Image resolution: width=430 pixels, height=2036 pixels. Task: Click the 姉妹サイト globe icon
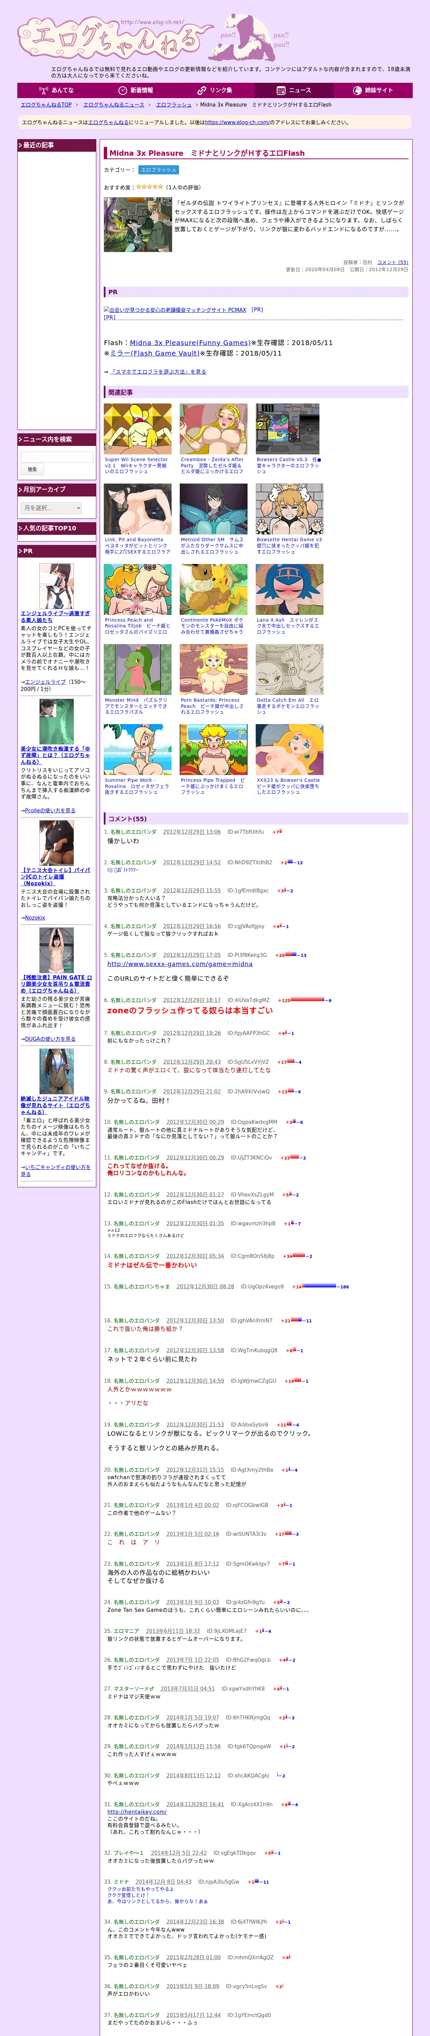click(357, 90)
